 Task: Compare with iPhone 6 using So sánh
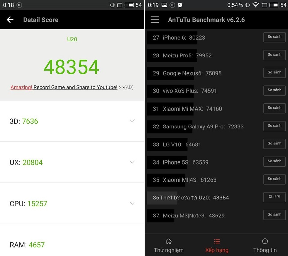pos(274,37)
